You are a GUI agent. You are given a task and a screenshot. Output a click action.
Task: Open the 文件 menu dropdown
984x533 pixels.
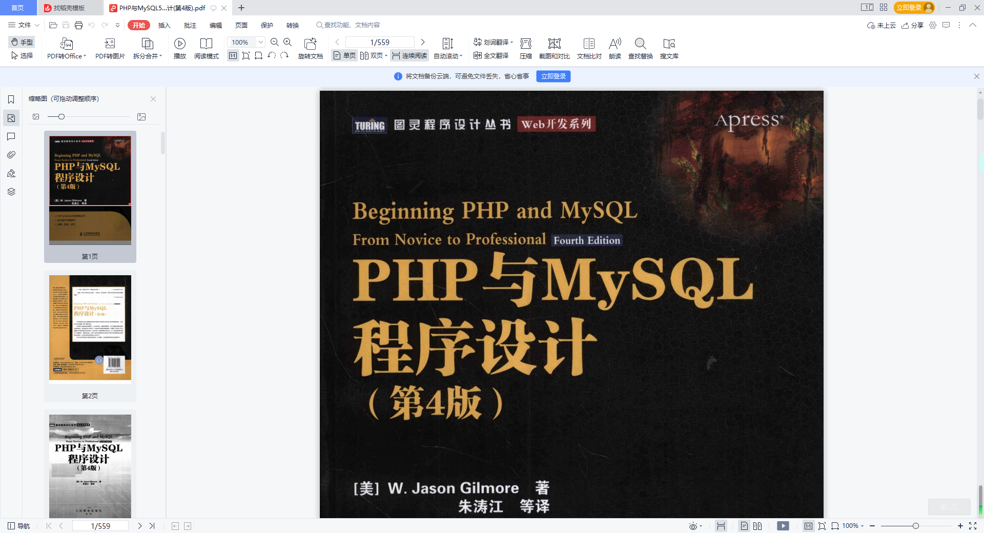(24, 25)
